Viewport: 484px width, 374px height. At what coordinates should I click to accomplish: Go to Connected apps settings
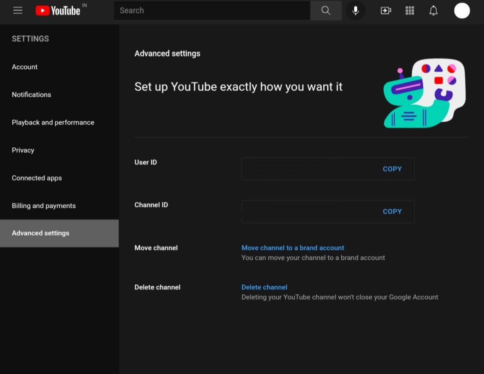pos(59,178)
